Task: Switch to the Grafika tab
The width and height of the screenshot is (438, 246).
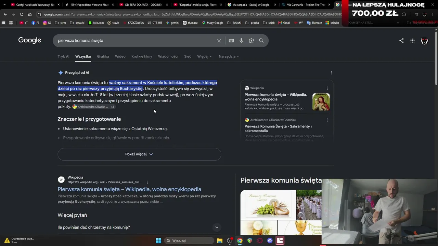Action: click(103, 56)
